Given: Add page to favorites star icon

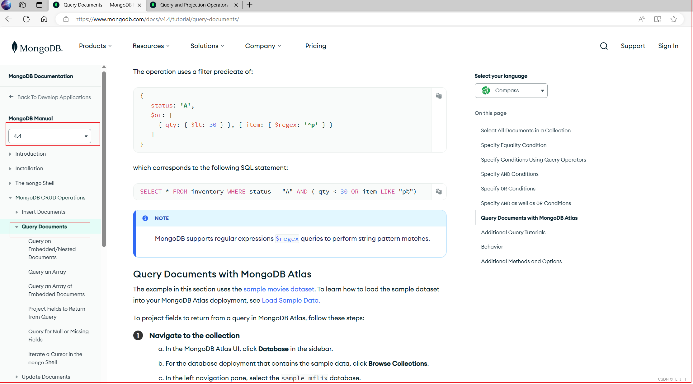Looking at the screenshot, I should point(674,19).
